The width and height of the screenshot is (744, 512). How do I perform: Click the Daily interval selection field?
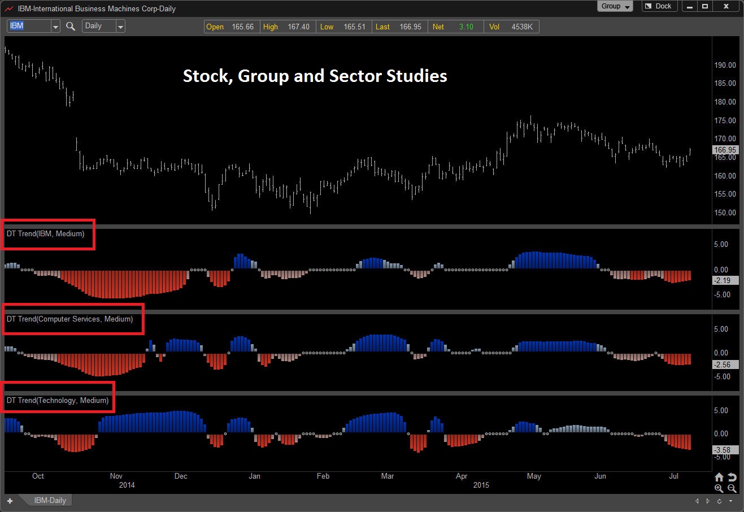pos(99,26)
